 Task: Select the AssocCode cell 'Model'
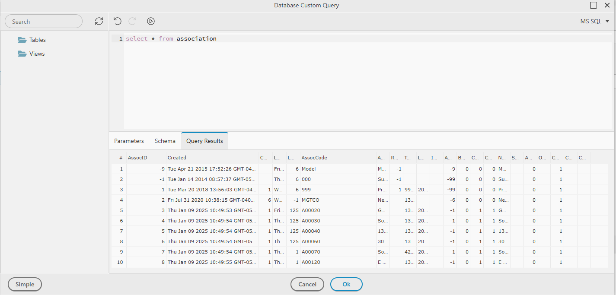tap(338, 169)
